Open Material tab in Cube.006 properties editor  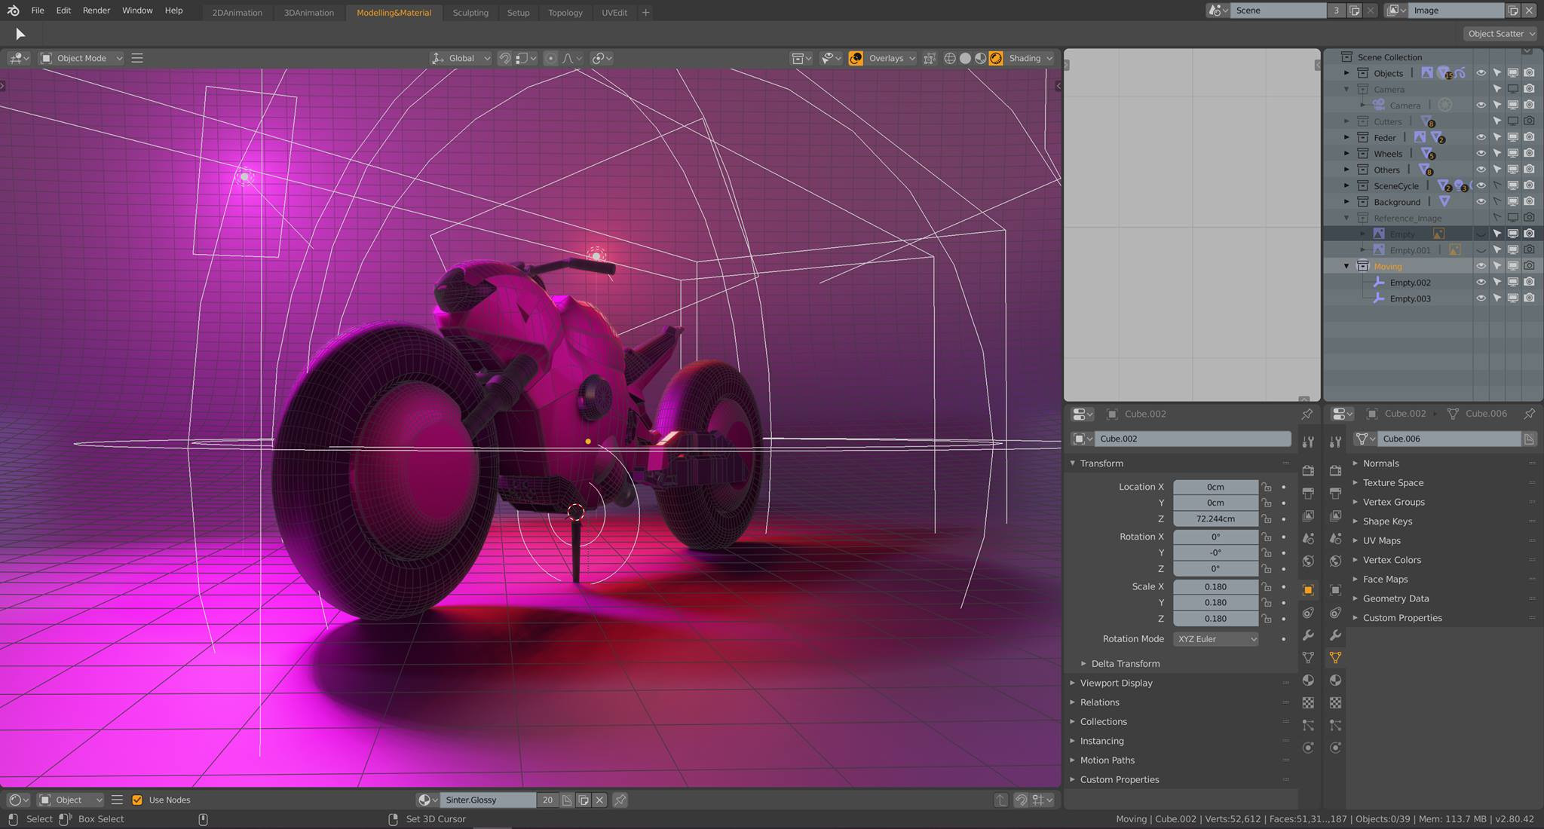click(x=1335, y=680)
